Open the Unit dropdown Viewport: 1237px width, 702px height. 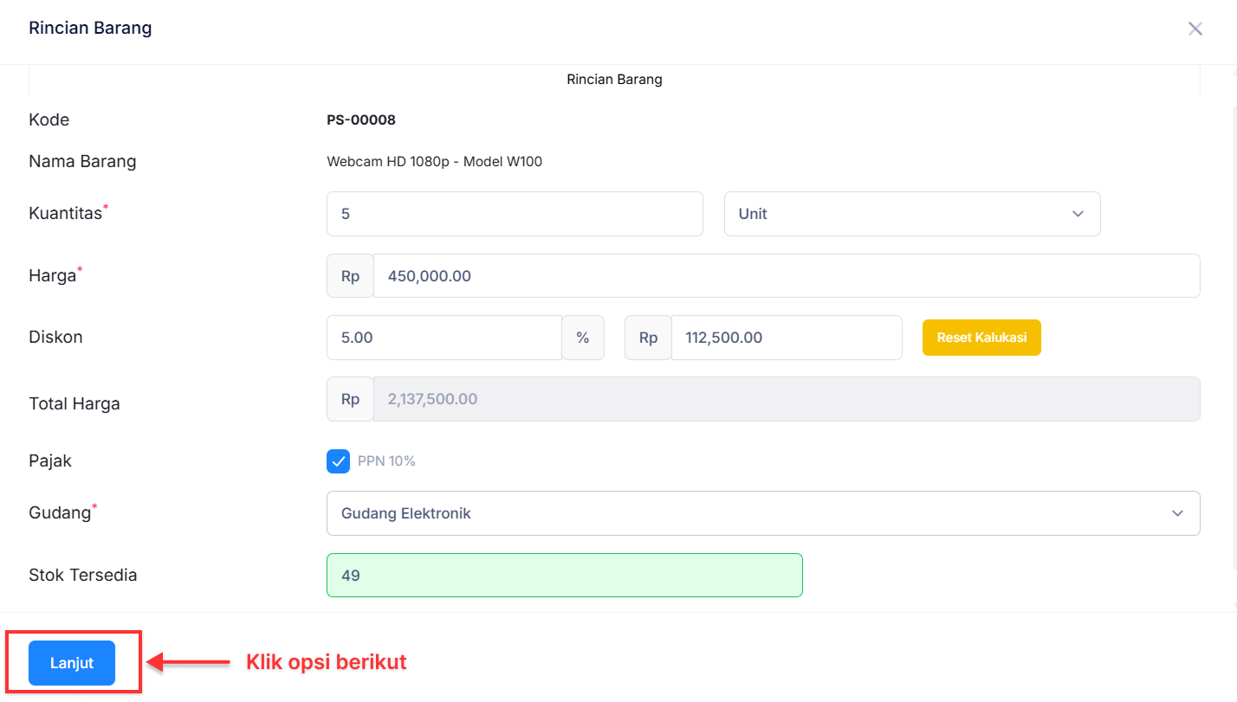[x=911, y=214]
